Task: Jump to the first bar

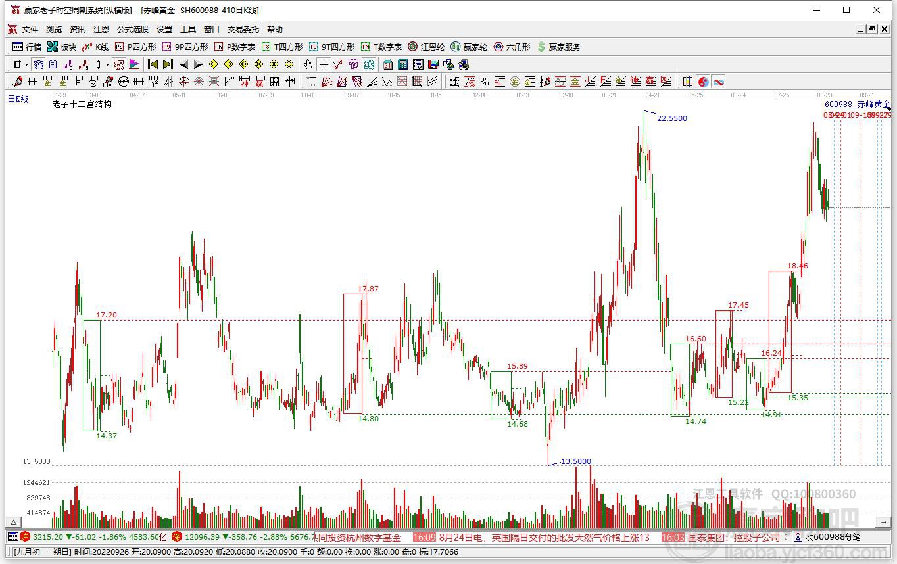Action: (x=153, y=64)
